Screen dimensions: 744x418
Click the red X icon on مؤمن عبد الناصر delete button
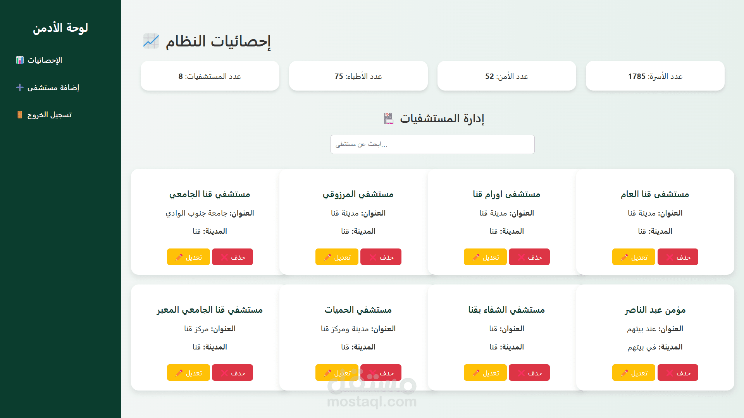tap(670, 373)
